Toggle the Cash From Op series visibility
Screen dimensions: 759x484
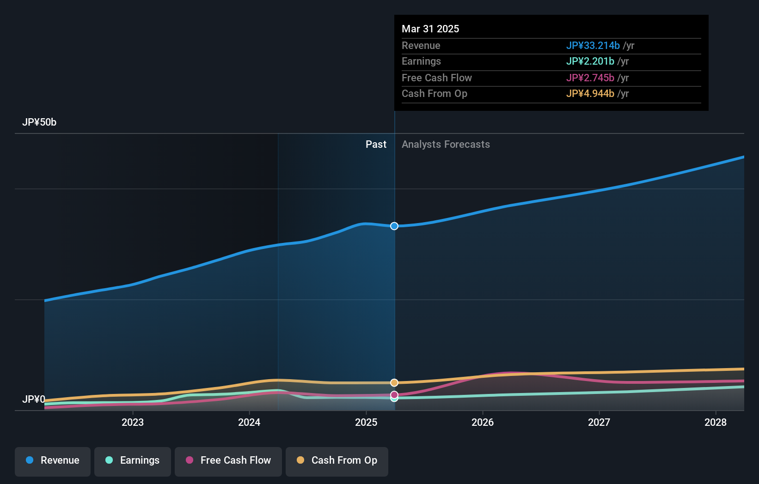337,461
